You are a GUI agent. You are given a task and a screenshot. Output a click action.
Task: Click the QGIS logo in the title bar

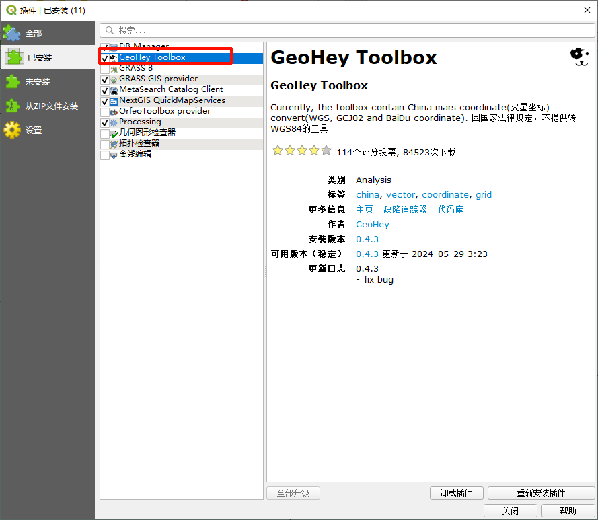pyautogui.click(x=11, y=10)
